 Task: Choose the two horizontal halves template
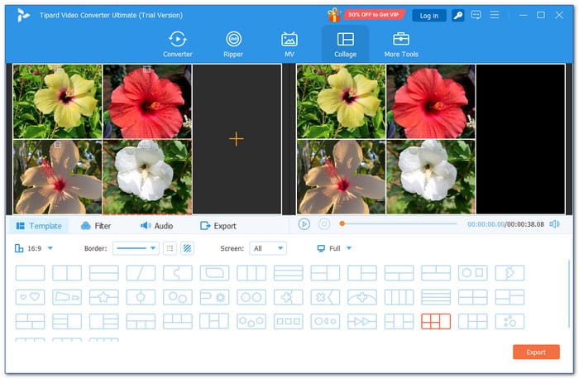(x=103, y=273)
